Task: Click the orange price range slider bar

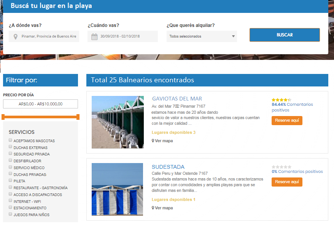Action: point(40,117)
